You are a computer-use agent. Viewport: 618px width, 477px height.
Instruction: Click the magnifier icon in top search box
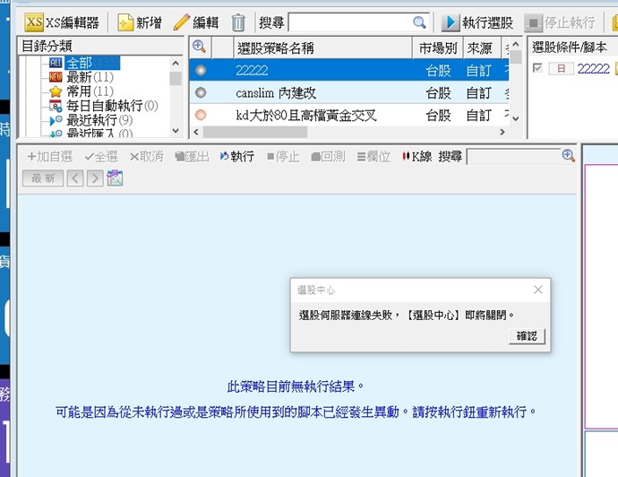pos(420,22)
